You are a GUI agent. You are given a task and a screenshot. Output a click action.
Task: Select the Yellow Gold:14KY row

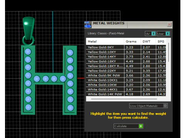pos(126,57)
